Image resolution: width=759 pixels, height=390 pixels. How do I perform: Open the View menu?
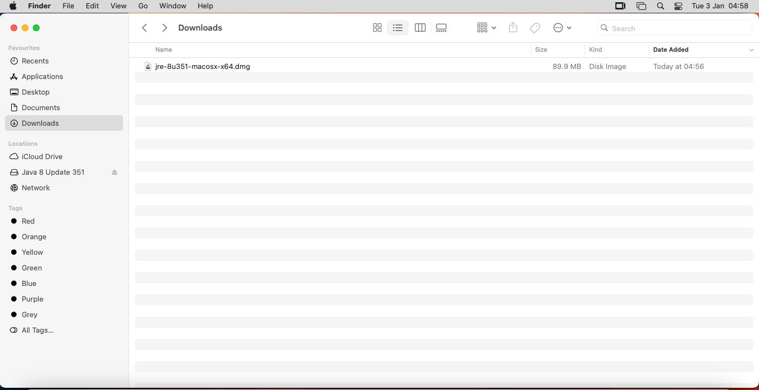118,6
